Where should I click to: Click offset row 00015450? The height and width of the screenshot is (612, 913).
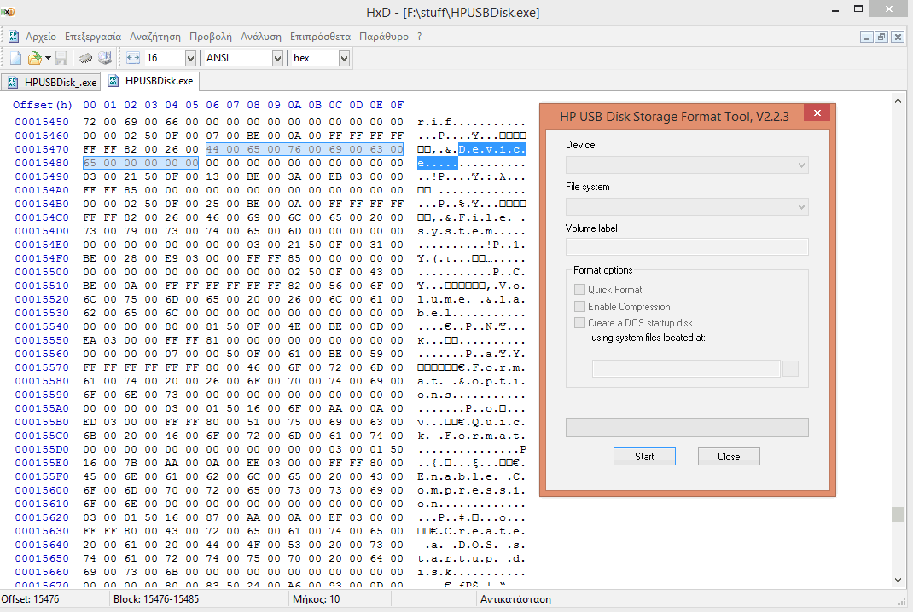coord(42,122)
